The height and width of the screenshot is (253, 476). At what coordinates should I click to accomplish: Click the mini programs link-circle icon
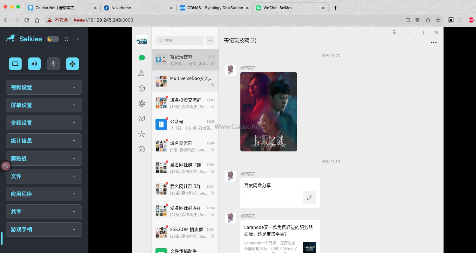142,149
